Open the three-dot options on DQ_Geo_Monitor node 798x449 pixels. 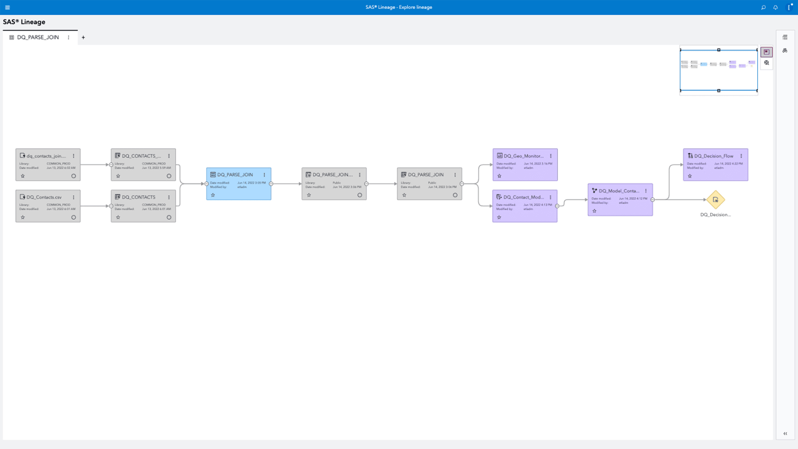551,156
